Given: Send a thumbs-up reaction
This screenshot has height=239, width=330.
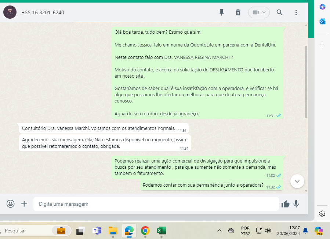Looking at the screenshot, I should click(x=285, y=204).
